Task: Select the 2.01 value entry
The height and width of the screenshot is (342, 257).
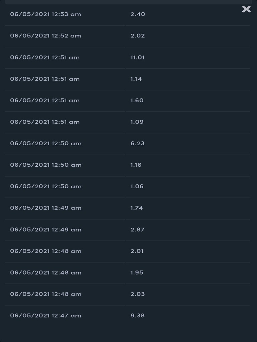Action: click(x=137, y=251)
